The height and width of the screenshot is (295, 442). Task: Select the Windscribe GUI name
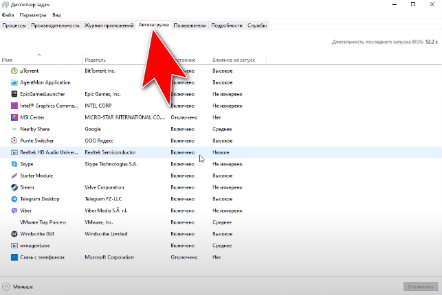click(37, 234)
